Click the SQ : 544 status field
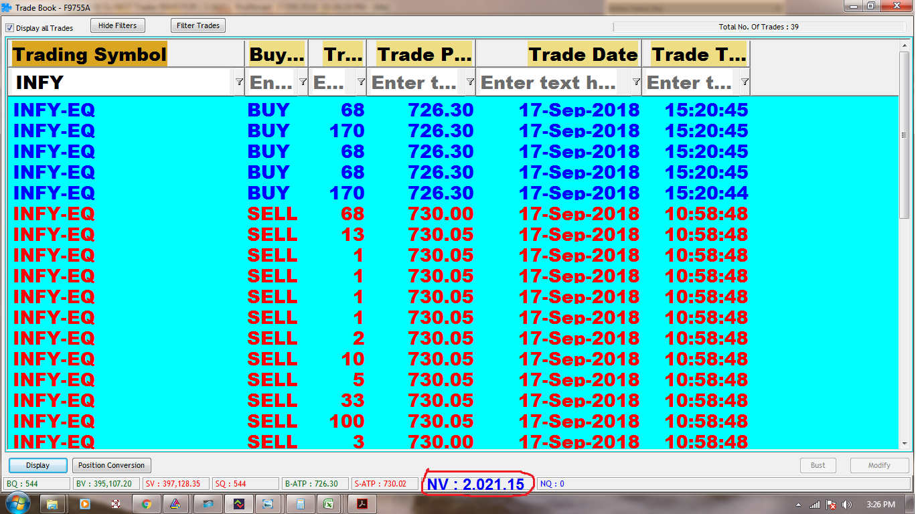This screenshot has width=924, height=514. 246,483
